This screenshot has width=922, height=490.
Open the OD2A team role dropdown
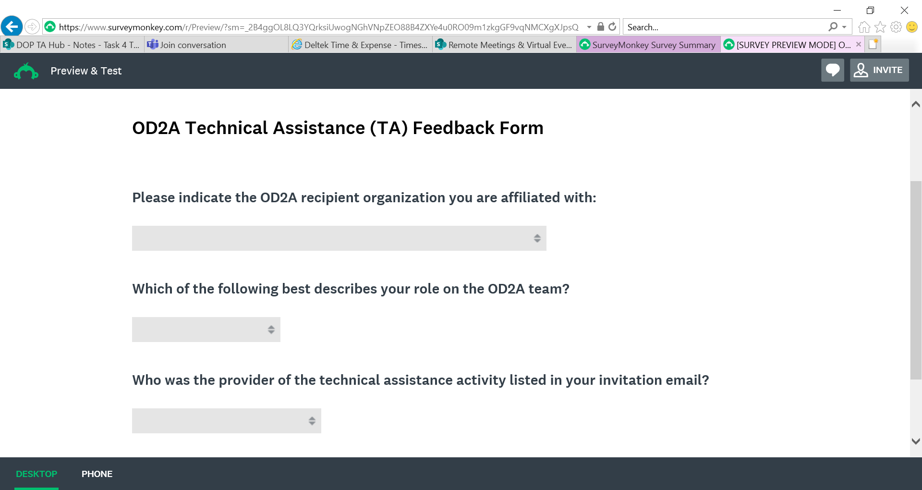(206, 330)
